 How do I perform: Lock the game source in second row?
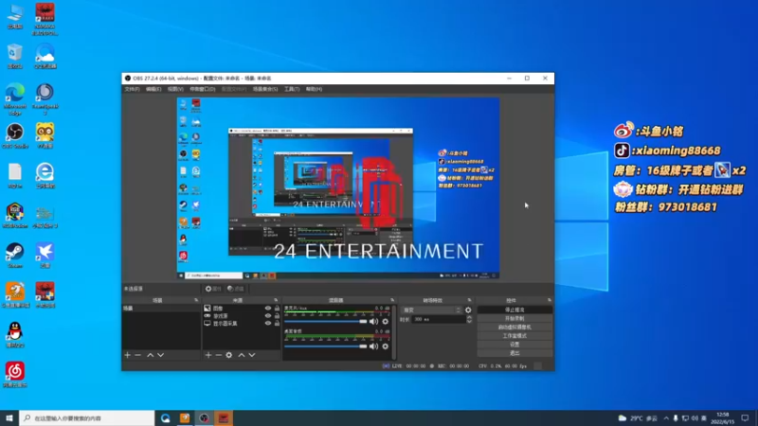[x=277, y=316]
